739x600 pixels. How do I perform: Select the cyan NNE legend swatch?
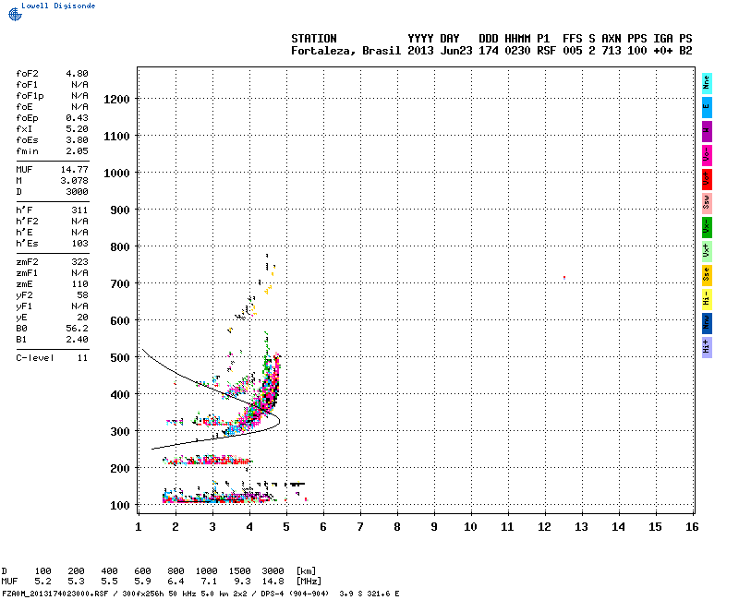click(x=707, y=83)
